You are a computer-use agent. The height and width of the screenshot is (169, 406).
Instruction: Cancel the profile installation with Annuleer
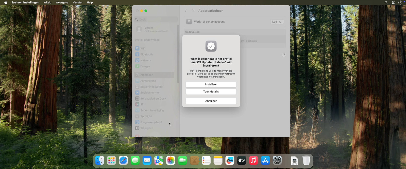pyautogui.click(x=211, y=101)
